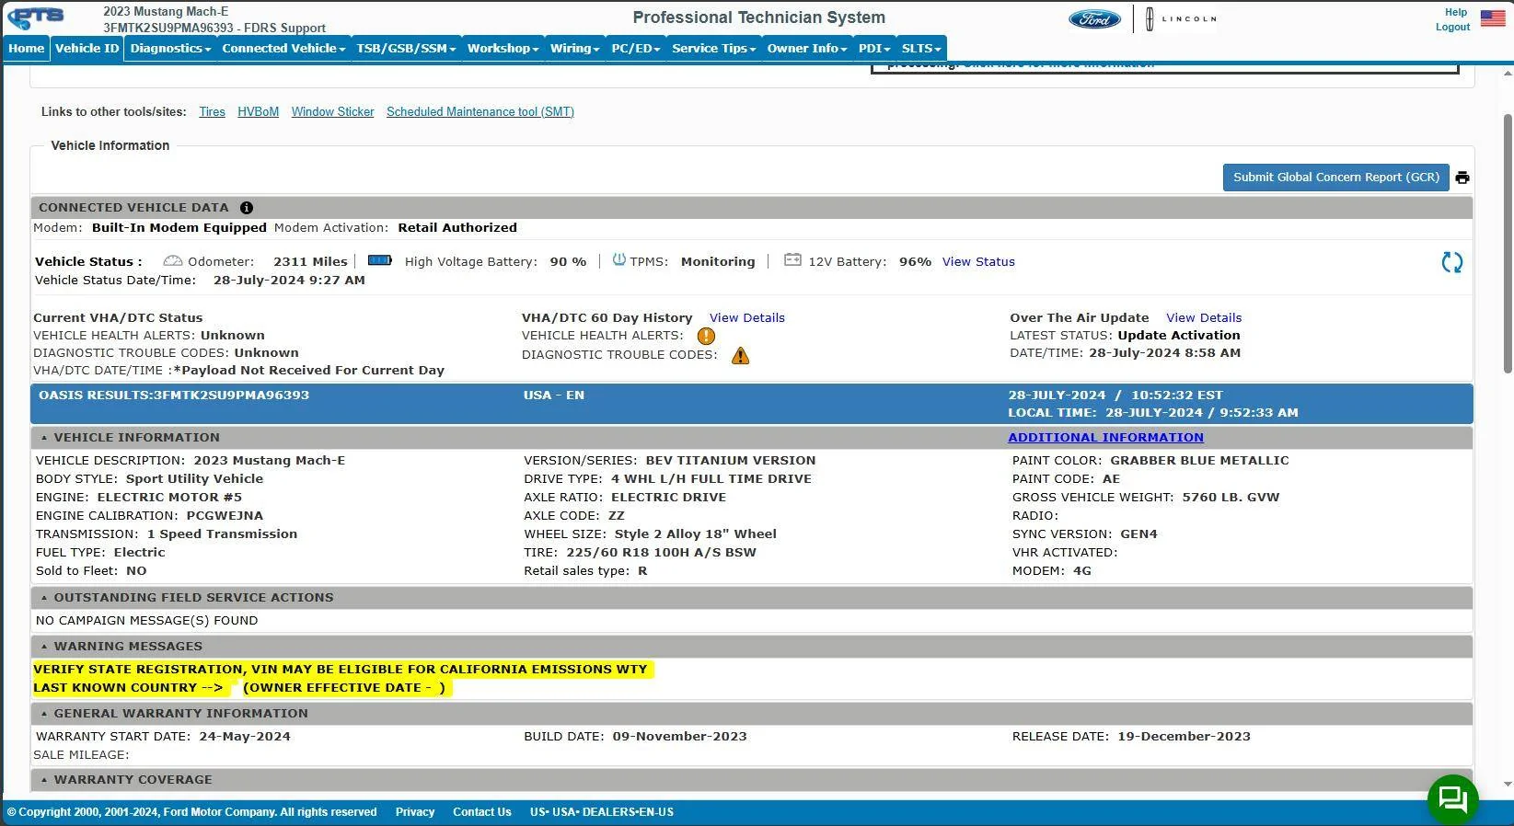Collapse the Warranty Coverage section
The width and height of the screenshot is (1514, 826).
point(43,780)
